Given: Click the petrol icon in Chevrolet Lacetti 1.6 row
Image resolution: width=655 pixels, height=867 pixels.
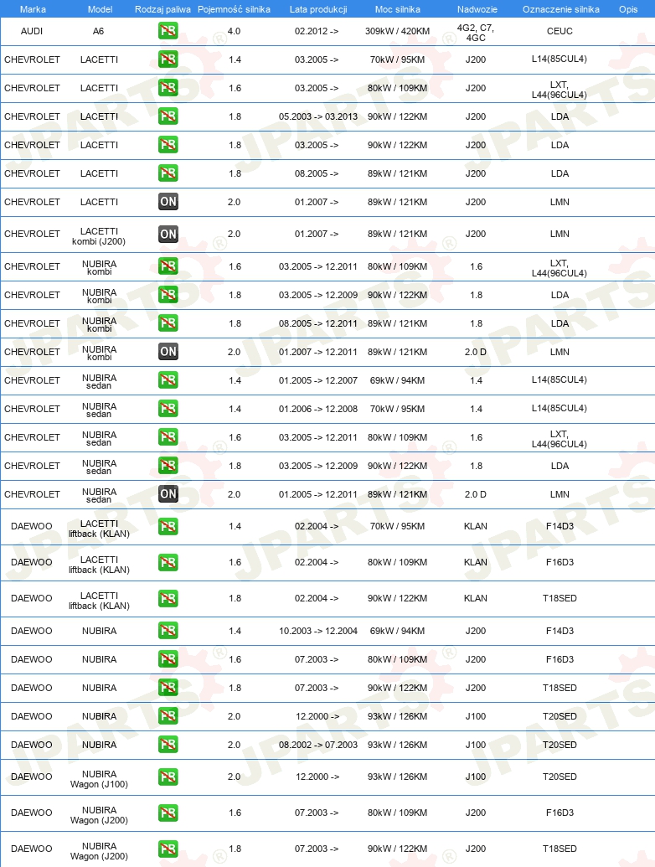Looking at the screenshot, I should (168, 88).
